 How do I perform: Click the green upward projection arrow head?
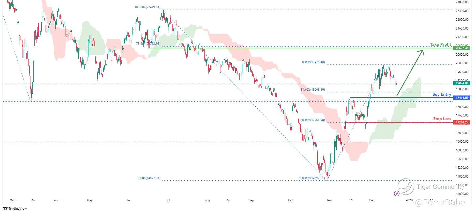point(422,52)
